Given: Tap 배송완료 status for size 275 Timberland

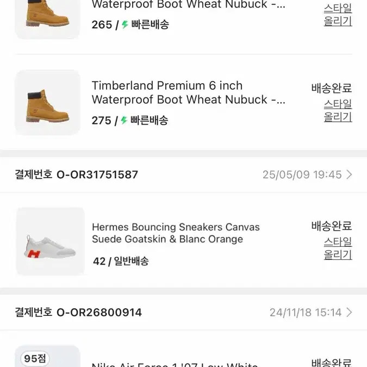Looking at the screenshot, I should point(332,88).
